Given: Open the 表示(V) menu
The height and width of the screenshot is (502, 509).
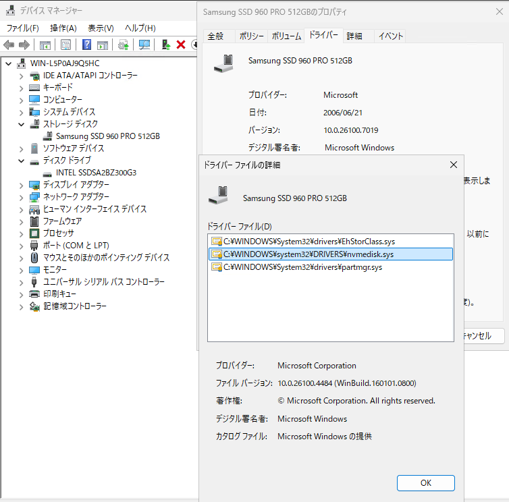Looking at the screenshot, I should pos(101,28).
